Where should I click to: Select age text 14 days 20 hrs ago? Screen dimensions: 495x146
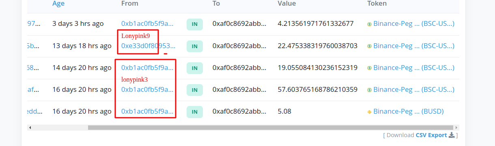82,68
